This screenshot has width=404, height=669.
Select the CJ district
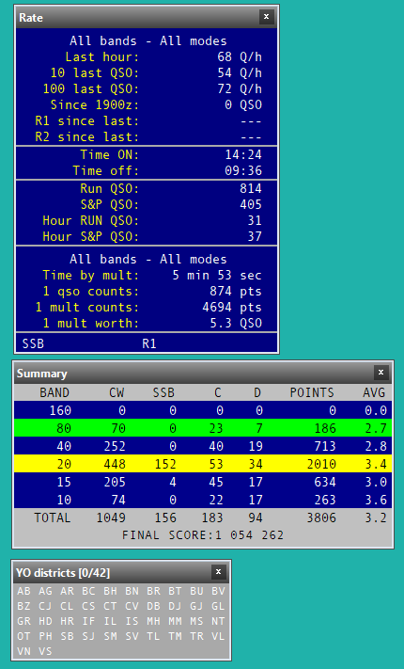pyautogui.click(x=46, y=606)
